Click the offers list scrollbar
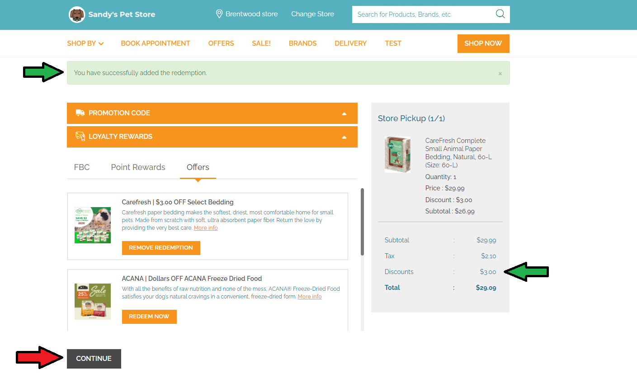 (362, 222)
